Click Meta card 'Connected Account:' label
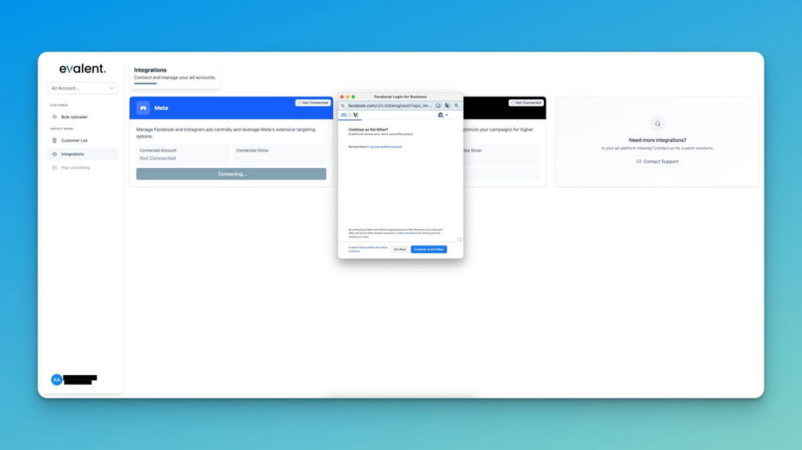The height and width of the screenshot is (450, 802). pyautogui.click(x=159, y=151)
